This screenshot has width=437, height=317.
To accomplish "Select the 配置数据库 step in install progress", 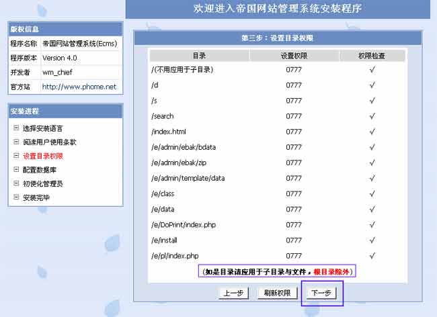I will (39, 170).
